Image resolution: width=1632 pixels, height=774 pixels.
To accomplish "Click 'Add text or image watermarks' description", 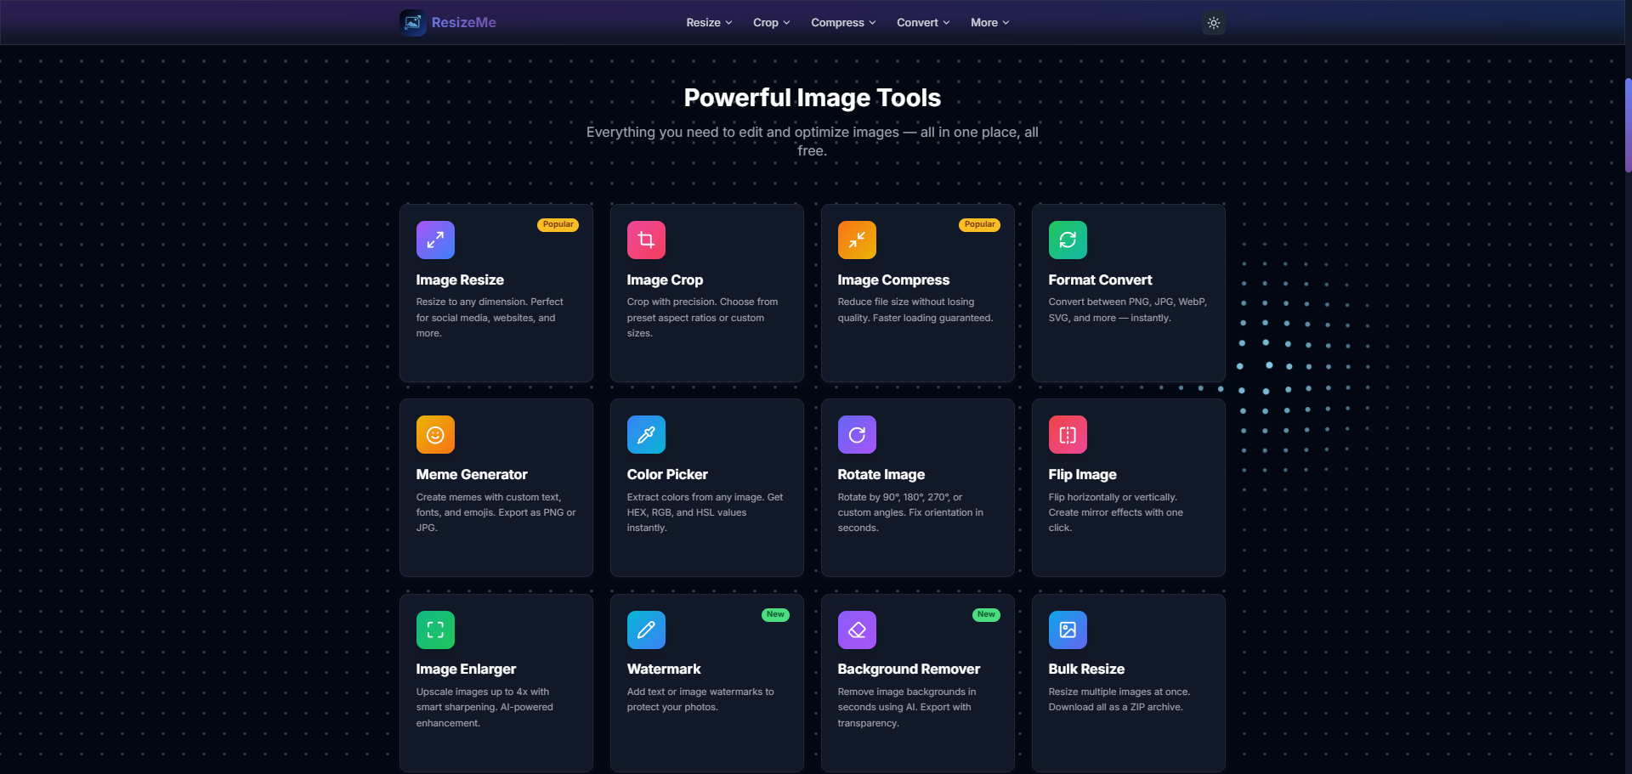I will (700, 700).
